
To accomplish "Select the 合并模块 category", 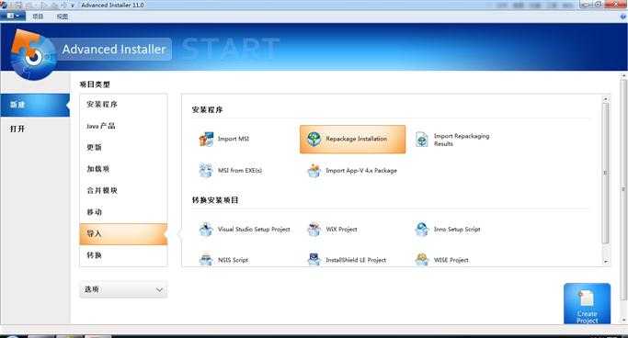I will (x=123, y=191).
